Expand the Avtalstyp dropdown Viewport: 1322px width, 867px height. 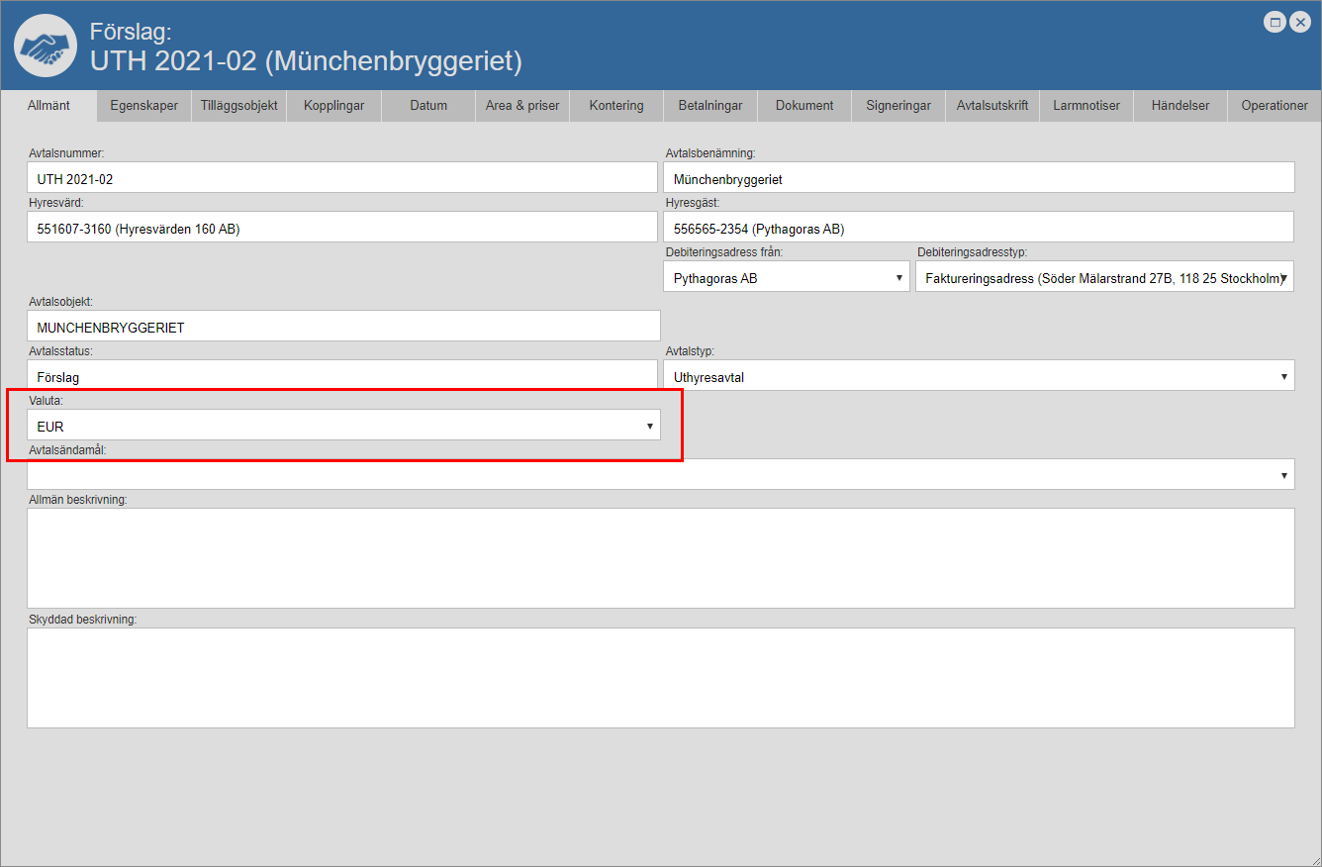[978, 376]
